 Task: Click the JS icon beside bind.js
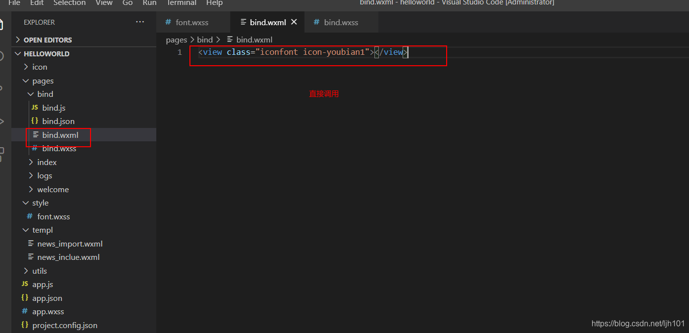pyautogui.click(x=35, y=108)
